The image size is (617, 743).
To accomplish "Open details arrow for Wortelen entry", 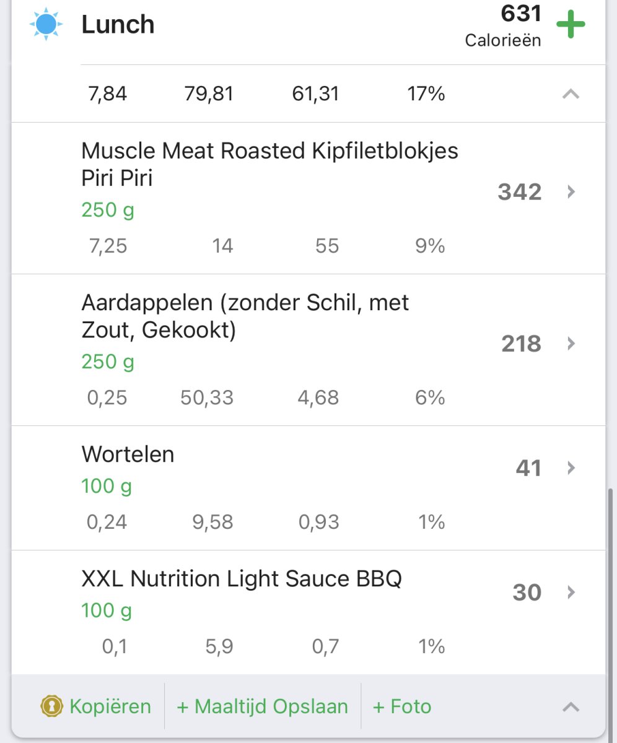I will [571, 468].
